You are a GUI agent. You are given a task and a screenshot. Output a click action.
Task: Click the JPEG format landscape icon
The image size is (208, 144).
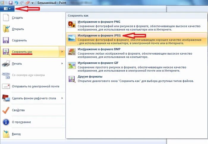coord(72,38)
